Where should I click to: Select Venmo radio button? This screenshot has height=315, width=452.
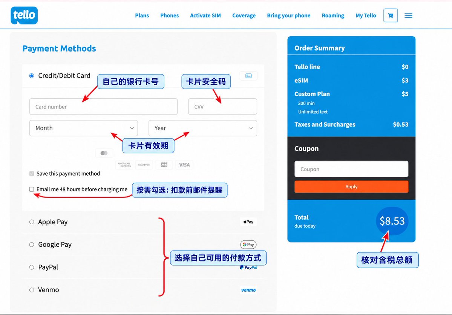pos(32,290)
